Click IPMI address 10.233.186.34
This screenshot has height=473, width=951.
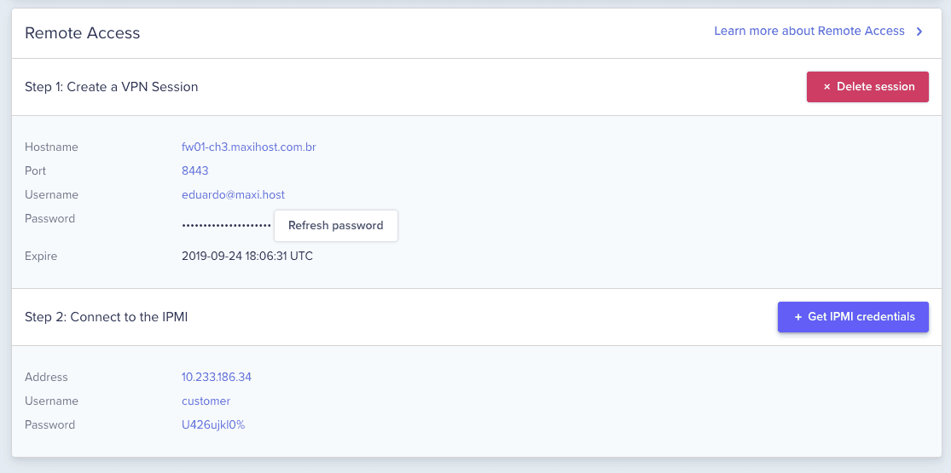217,378
